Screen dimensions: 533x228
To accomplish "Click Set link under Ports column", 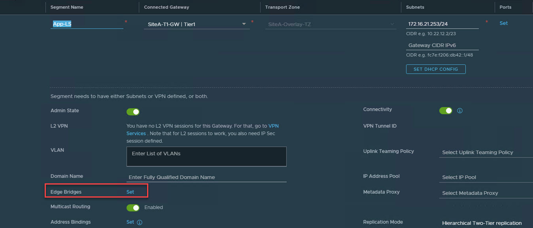I will pyautogui.click(x=503, y=23).
